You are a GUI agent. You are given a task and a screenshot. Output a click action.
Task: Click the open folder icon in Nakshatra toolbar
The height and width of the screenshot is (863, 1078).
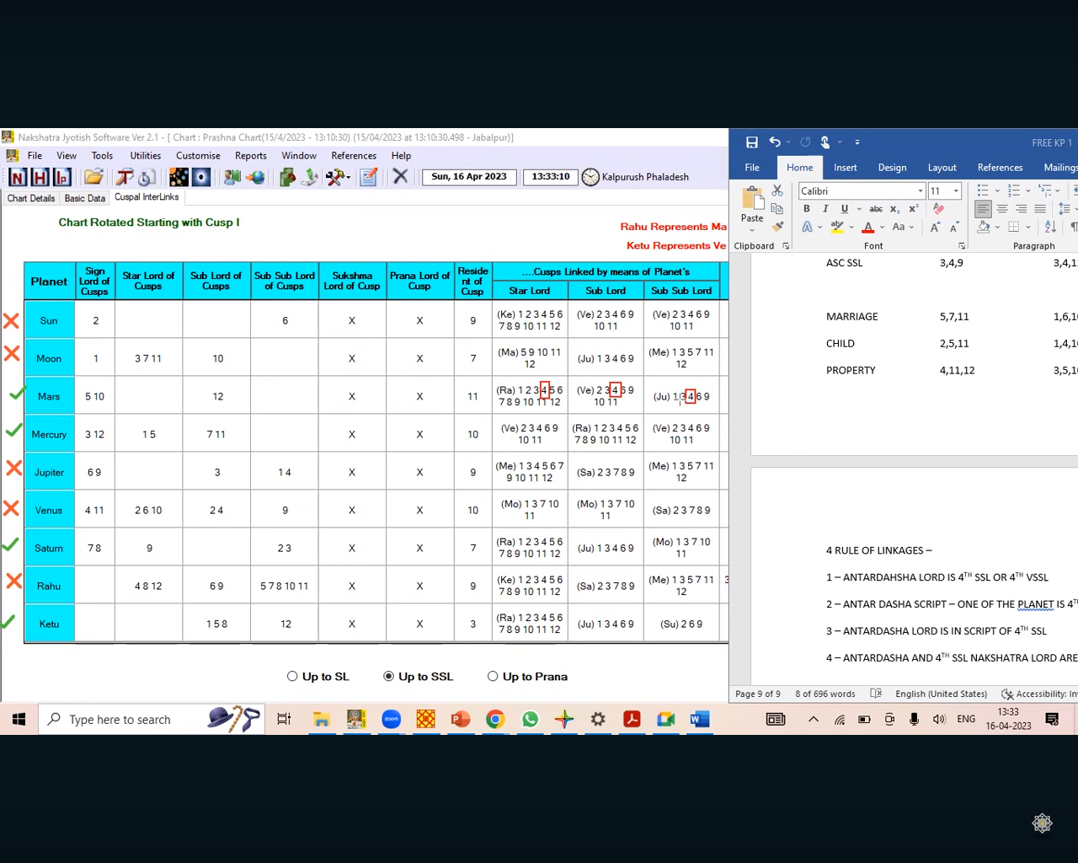pos(93,177)
